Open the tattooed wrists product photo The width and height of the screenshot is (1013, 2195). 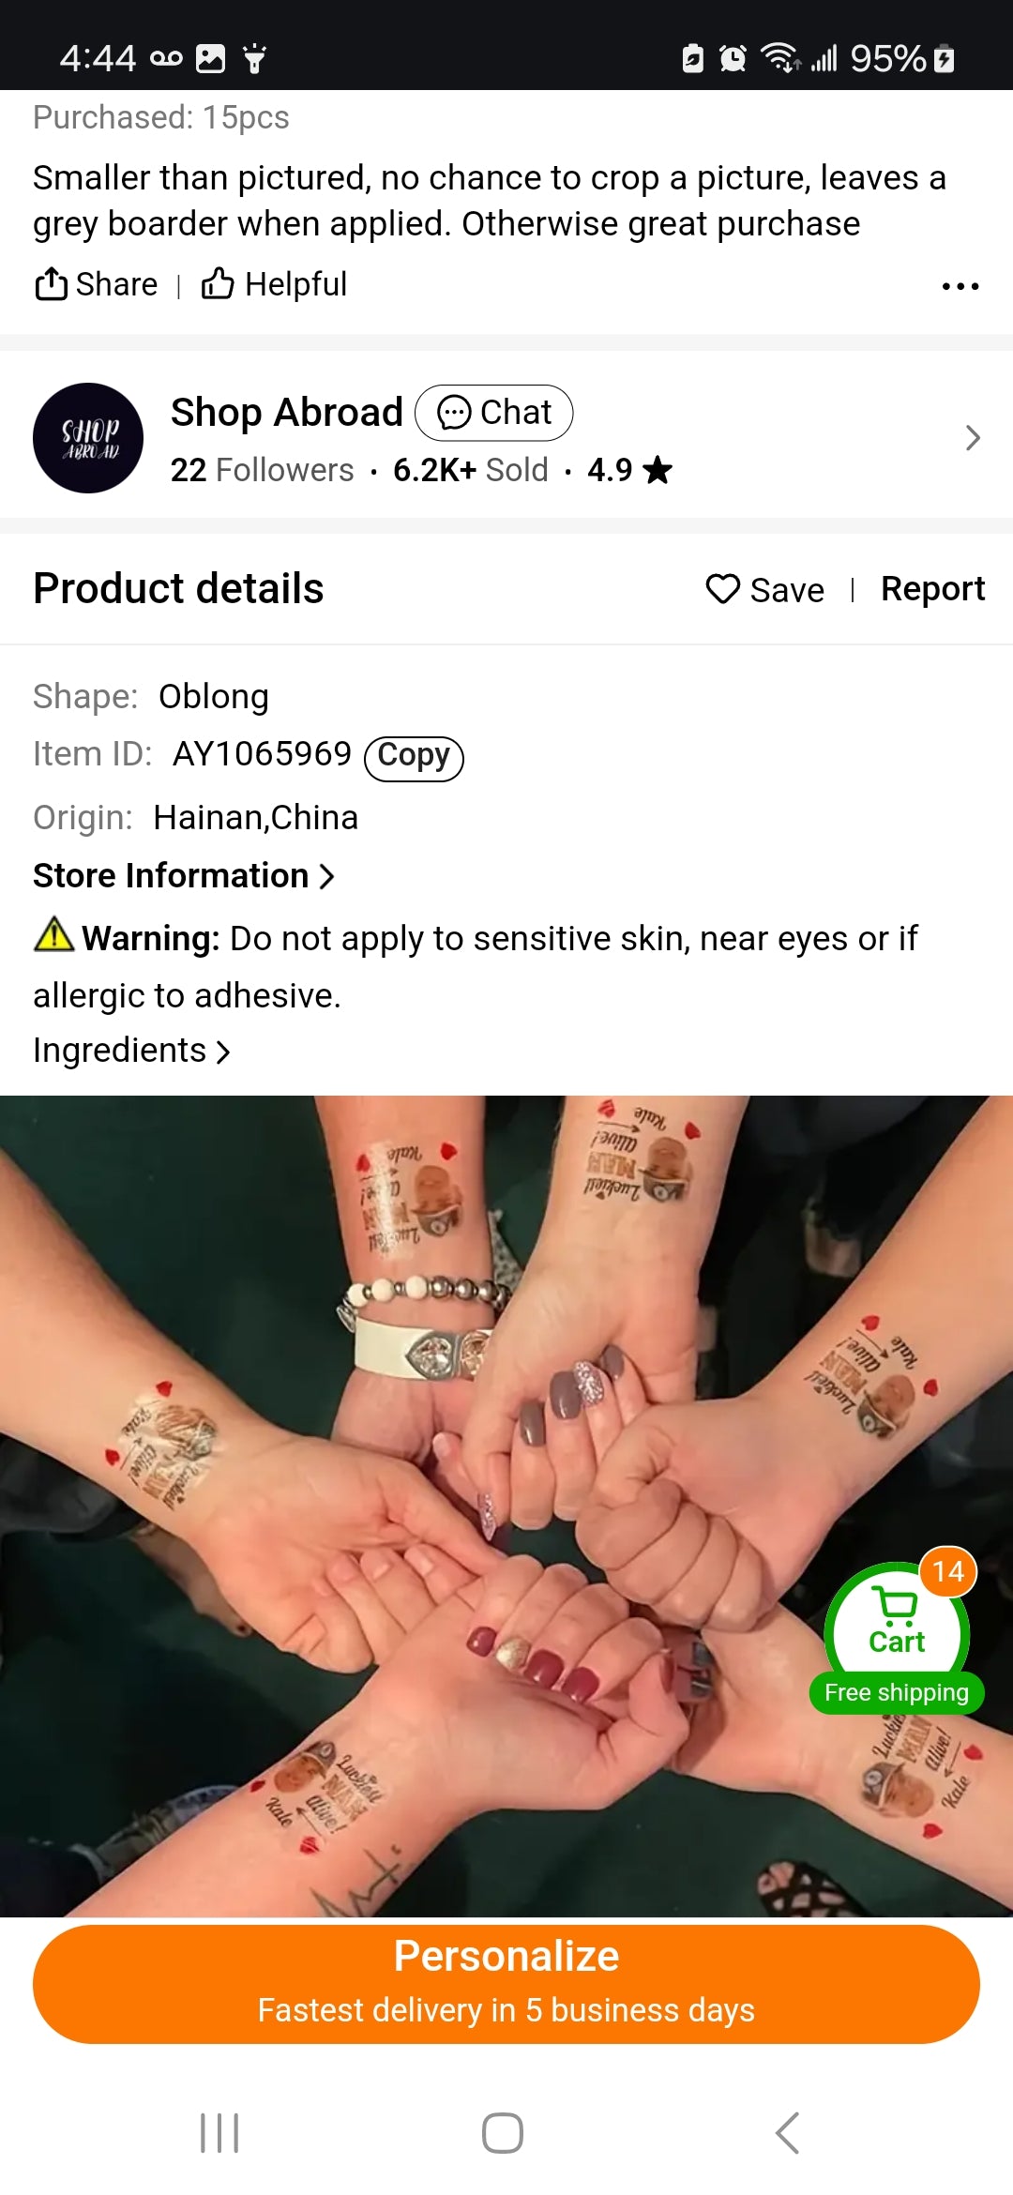[x=506, y=1506]
